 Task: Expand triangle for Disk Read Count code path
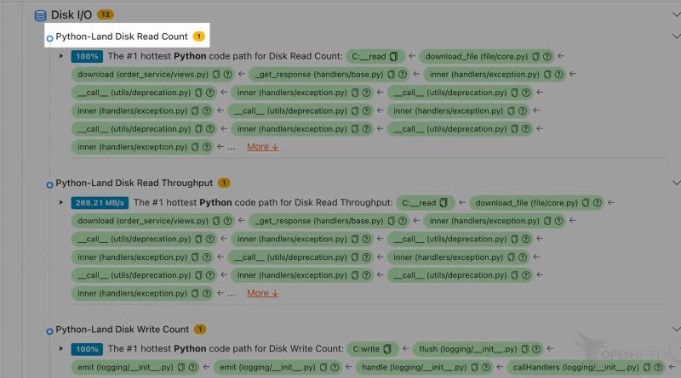[60, 56]
